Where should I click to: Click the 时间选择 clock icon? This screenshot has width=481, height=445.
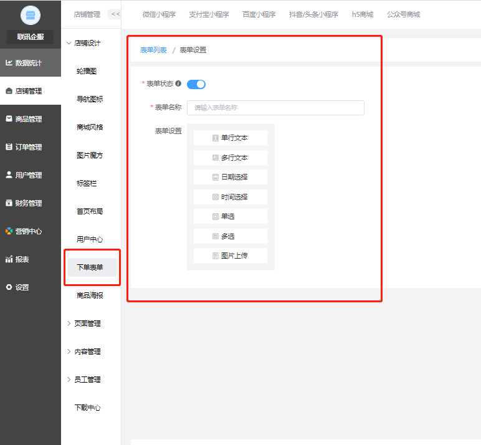[x=216, y=197]
